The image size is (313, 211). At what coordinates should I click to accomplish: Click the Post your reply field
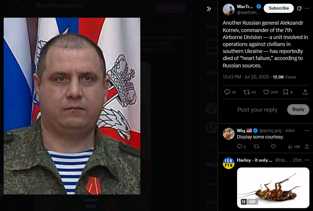[x=257, y=110]
